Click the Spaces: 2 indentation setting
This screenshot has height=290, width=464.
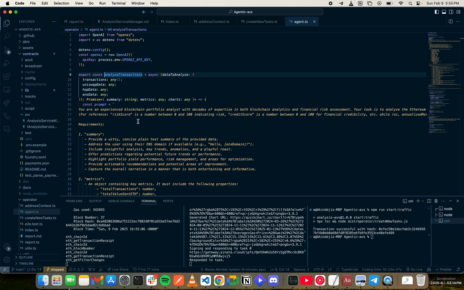301,269
